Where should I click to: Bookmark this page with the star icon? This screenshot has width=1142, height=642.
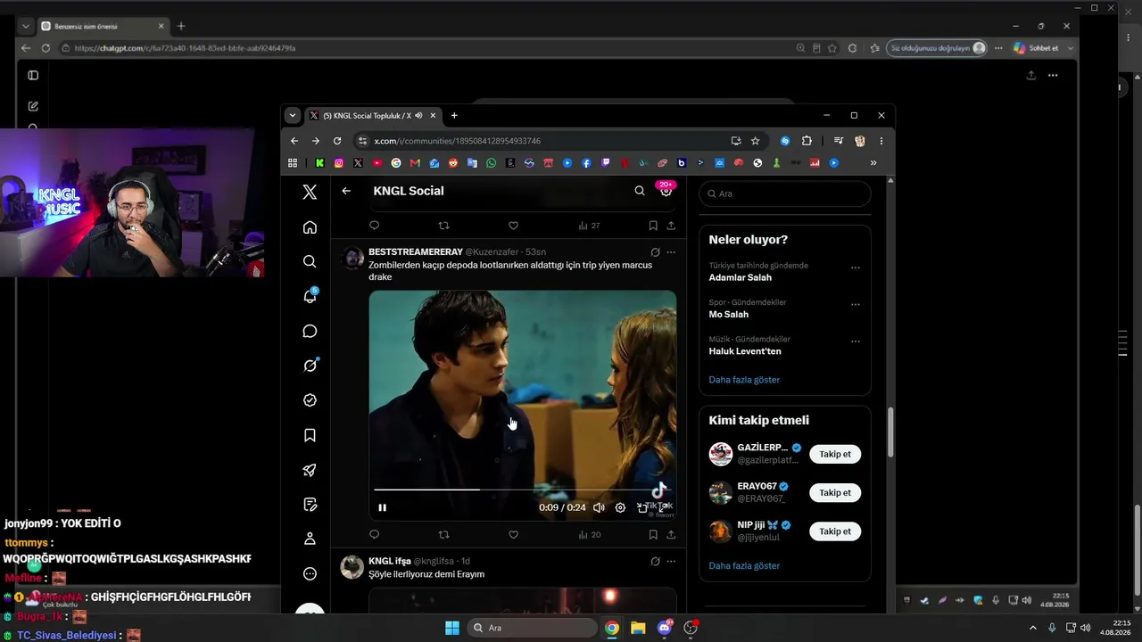point(755,141)
